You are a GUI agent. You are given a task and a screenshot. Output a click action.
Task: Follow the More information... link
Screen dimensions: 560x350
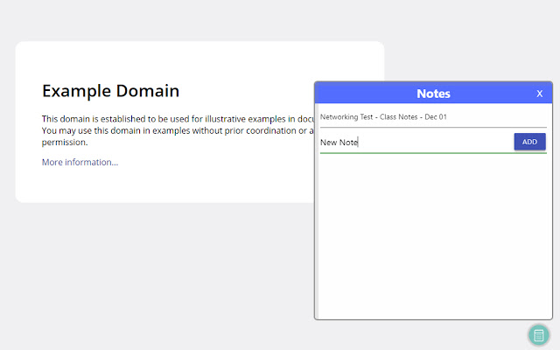[x=80, y=162]
